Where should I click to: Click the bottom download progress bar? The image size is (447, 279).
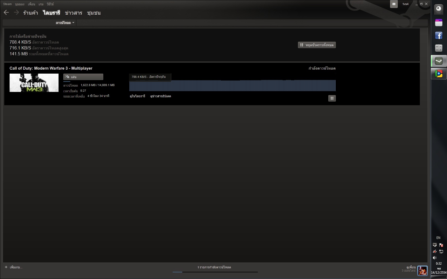pyautogui.click(x=215, y=272)
